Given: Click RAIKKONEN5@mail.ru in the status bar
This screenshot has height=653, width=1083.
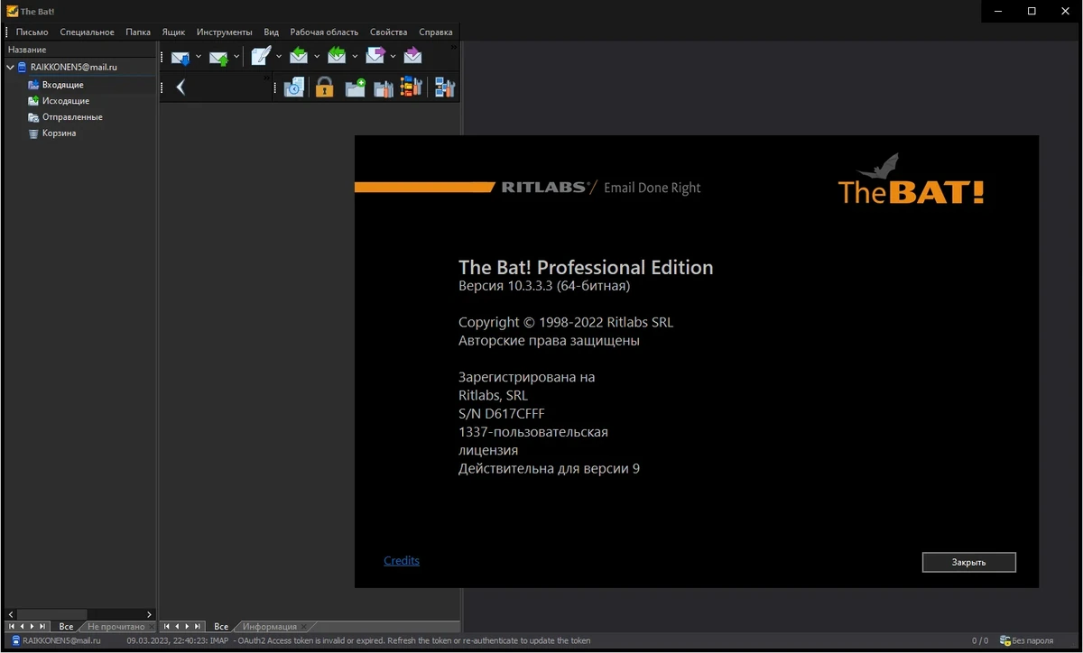Looking at the screenshot, I should [x=62, y=640].
